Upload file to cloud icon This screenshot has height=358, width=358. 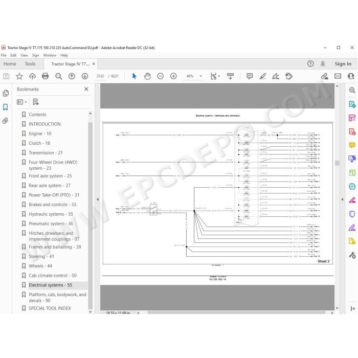coord(32,76)
